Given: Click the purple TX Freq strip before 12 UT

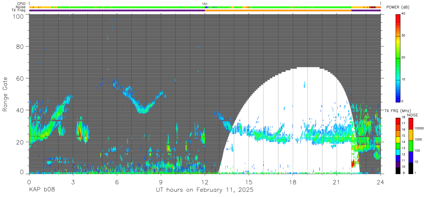Looking at the screenshot, I should pyautogui.click(x=117, y=10).
